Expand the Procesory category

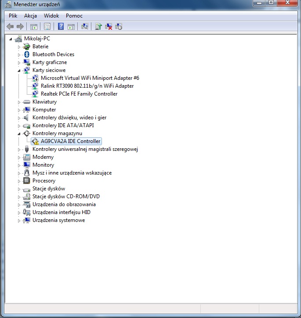(19, 181)
